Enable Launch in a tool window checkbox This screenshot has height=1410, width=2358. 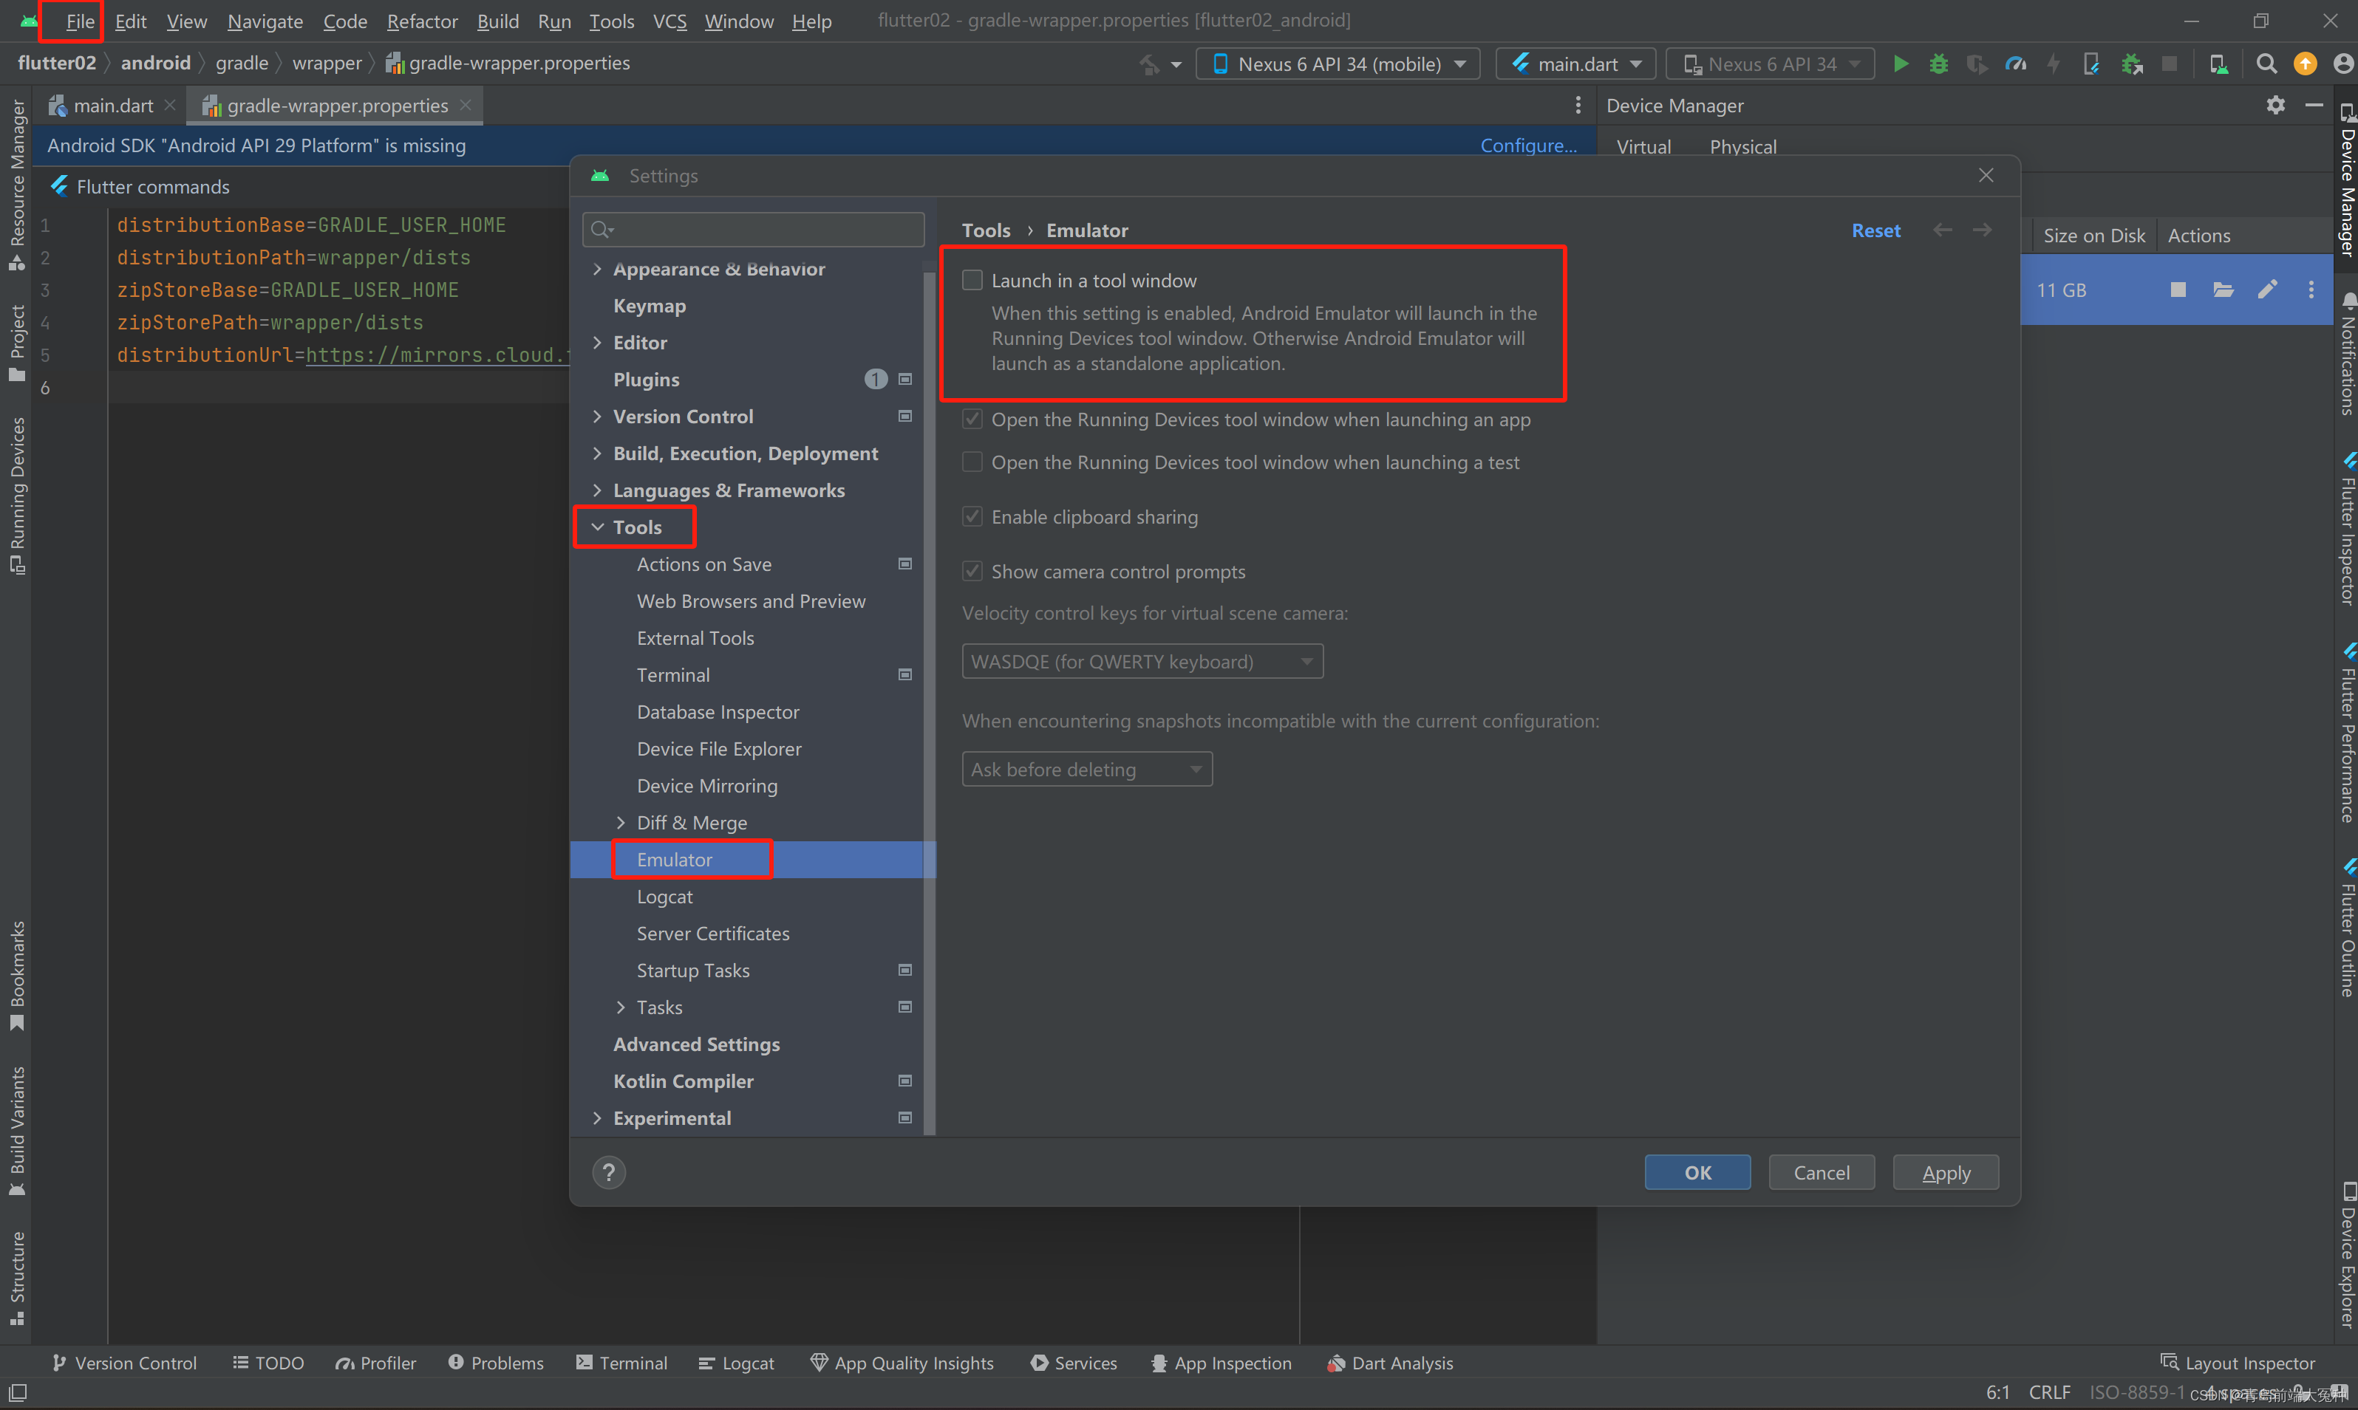point(971,280)
